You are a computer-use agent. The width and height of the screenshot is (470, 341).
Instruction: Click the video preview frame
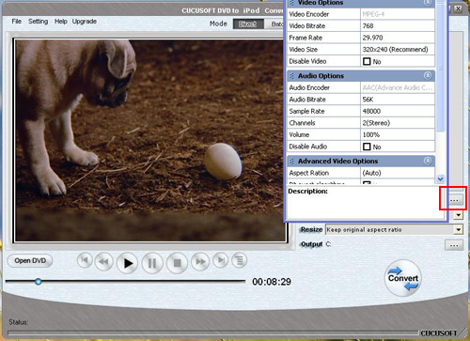pos(149,140)
